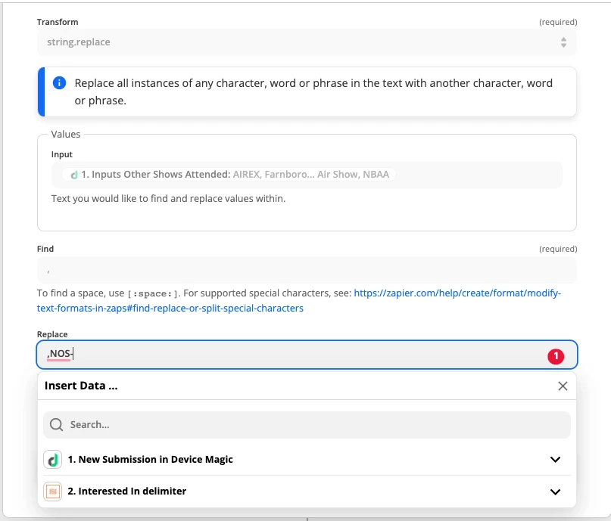Click the Device Magic icon next to New Submission
Viewport: 611px width, 521px height.
point(52,460)
